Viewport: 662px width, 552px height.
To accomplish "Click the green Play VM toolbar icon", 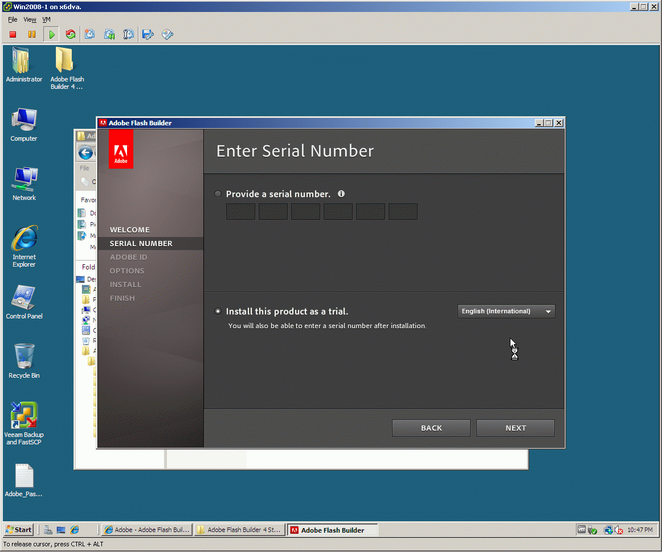I will pyautogui.click(x=51, y=35).
